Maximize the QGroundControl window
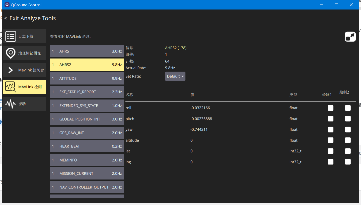This screenshot has height=205, width=361. pos(336,5)
